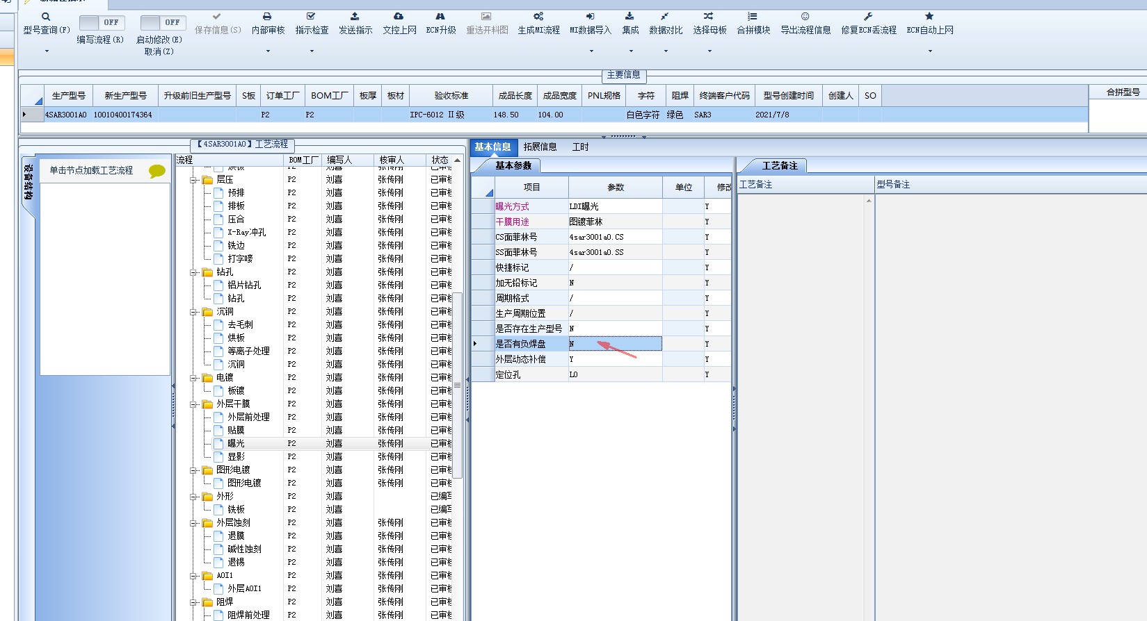This screenshot has width=1147, height=621.
Task: Open dropdown arrow under MI数据导入
Action: click(x=591, y=51)
